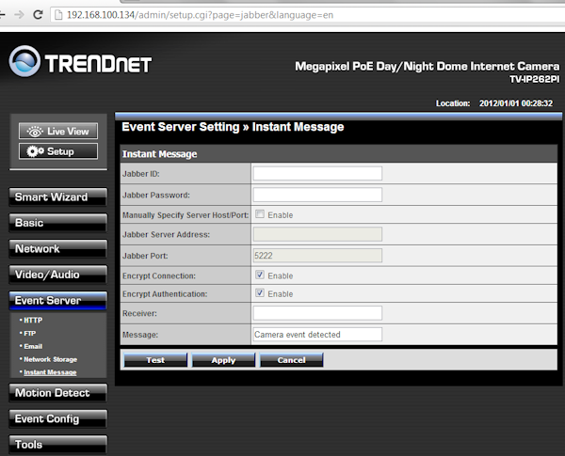Screen dimensions: 565x456
Task: Open the Motion Detect menu
Action: [x=58, y=393]
